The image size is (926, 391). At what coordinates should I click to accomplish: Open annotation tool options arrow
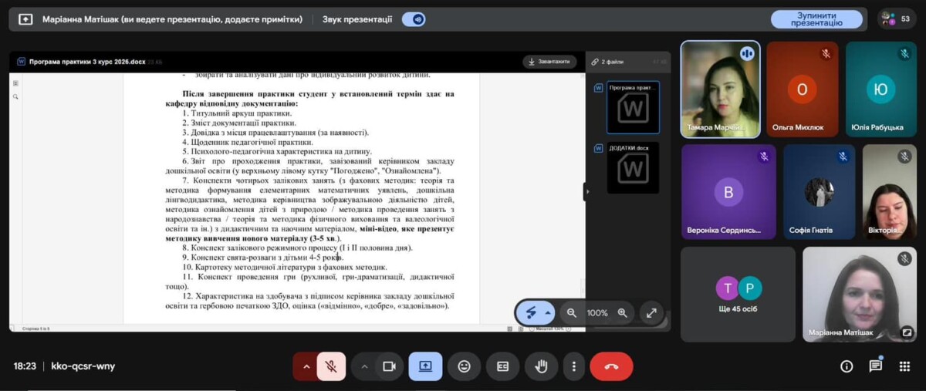tap(548, 313)
